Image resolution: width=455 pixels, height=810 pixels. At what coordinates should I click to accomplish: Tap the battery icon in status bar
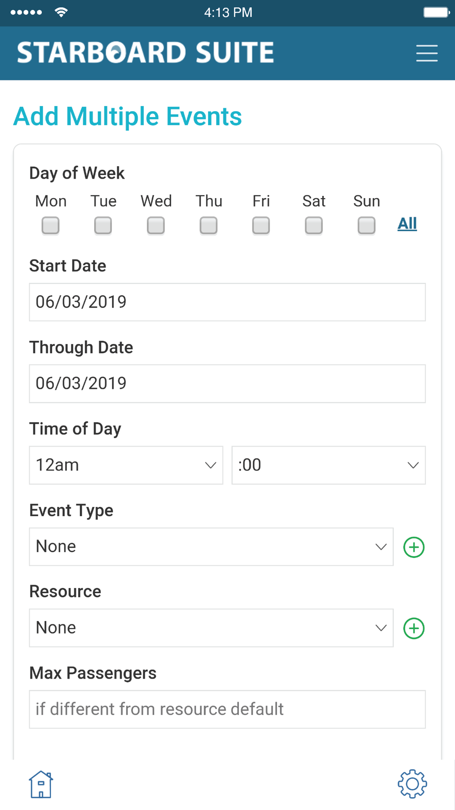click(436, 12)
